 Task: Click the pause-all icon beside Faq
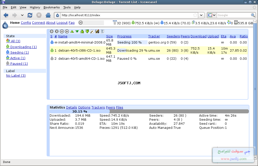tap(81, 23)
